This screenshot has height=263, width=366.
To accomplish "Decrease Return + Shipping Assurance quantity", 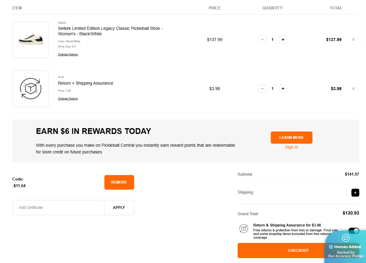I will coord(262,89).
